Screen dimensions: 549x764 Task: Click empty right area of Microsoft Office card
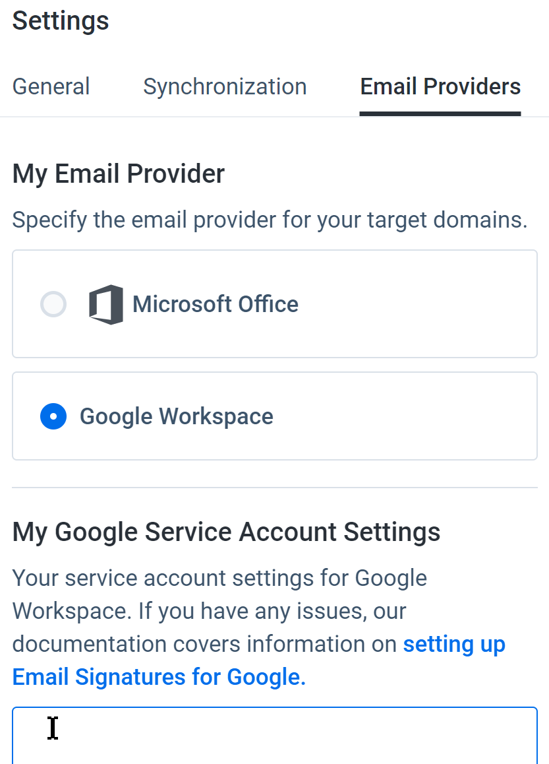pyautogui.click(x=419, y=304)
